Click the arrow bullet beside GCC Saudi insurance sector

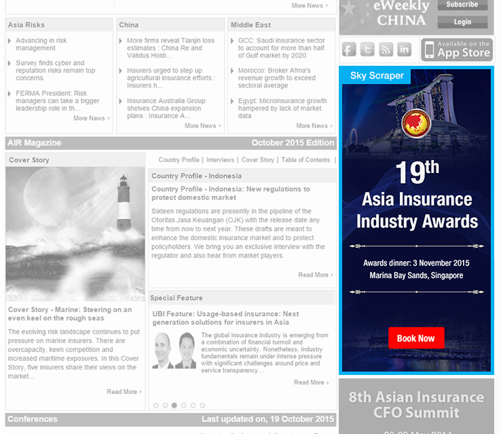pos(232,41)
